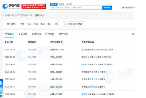Select the 全部 time filter
This screenshot has width=146, height=98.
[x=22, y=24]
